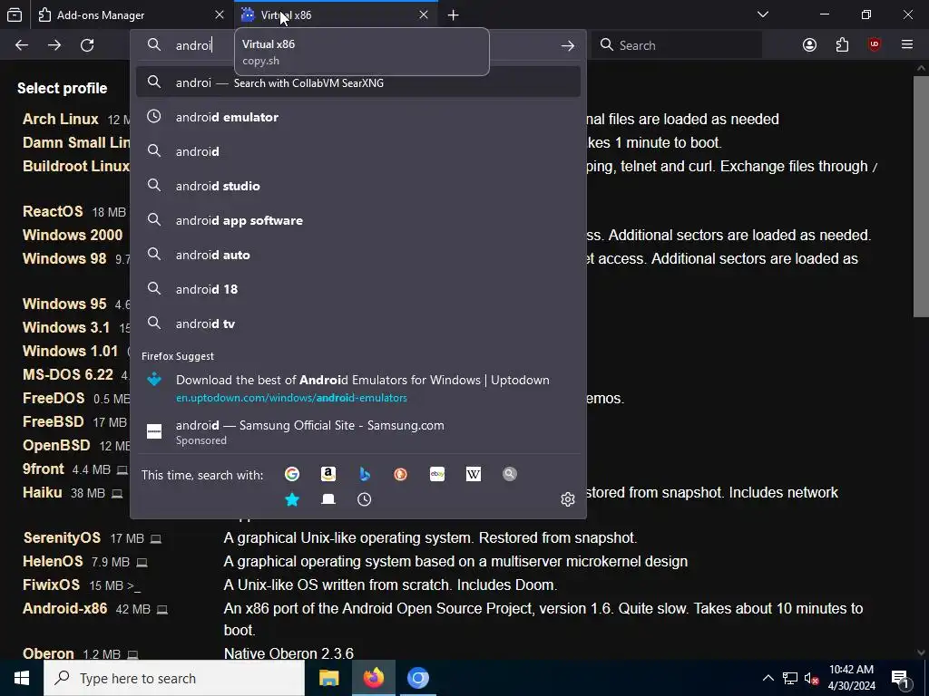Open the Android-x86 profile
This screenshot has width=929, height=696.
[65, 608]
